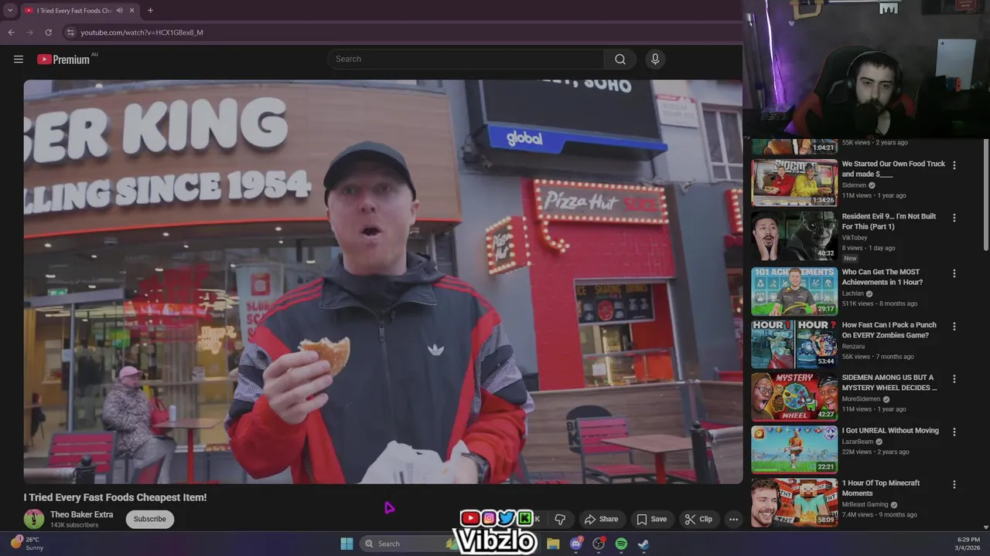
Task: Click the browser forward arrow
Action: click(29, 32)
